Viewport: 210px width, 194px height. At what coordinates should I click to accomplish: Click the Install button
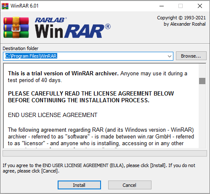(79, 185)
